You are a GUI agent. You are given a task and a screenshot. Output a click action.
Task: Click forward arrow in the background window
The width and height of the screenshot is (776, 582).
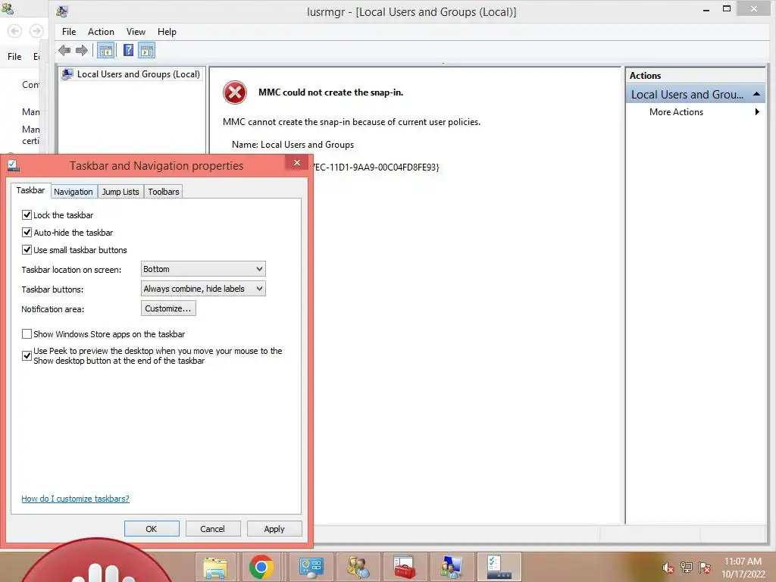(x=36, y=31)
